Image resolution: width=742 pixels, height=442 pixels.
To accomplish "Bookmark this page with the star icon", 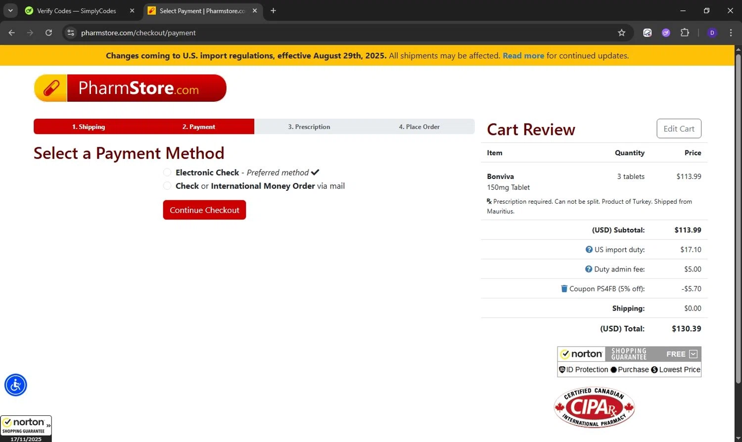I will point(622,33).
